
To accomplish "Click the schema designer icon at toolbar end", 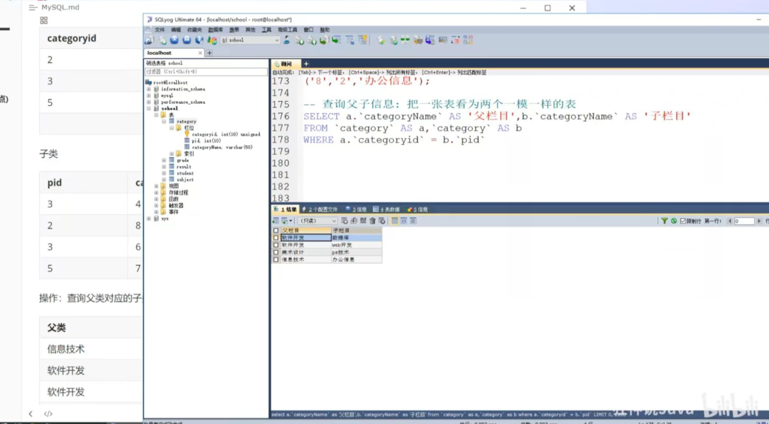I will 468,40.
